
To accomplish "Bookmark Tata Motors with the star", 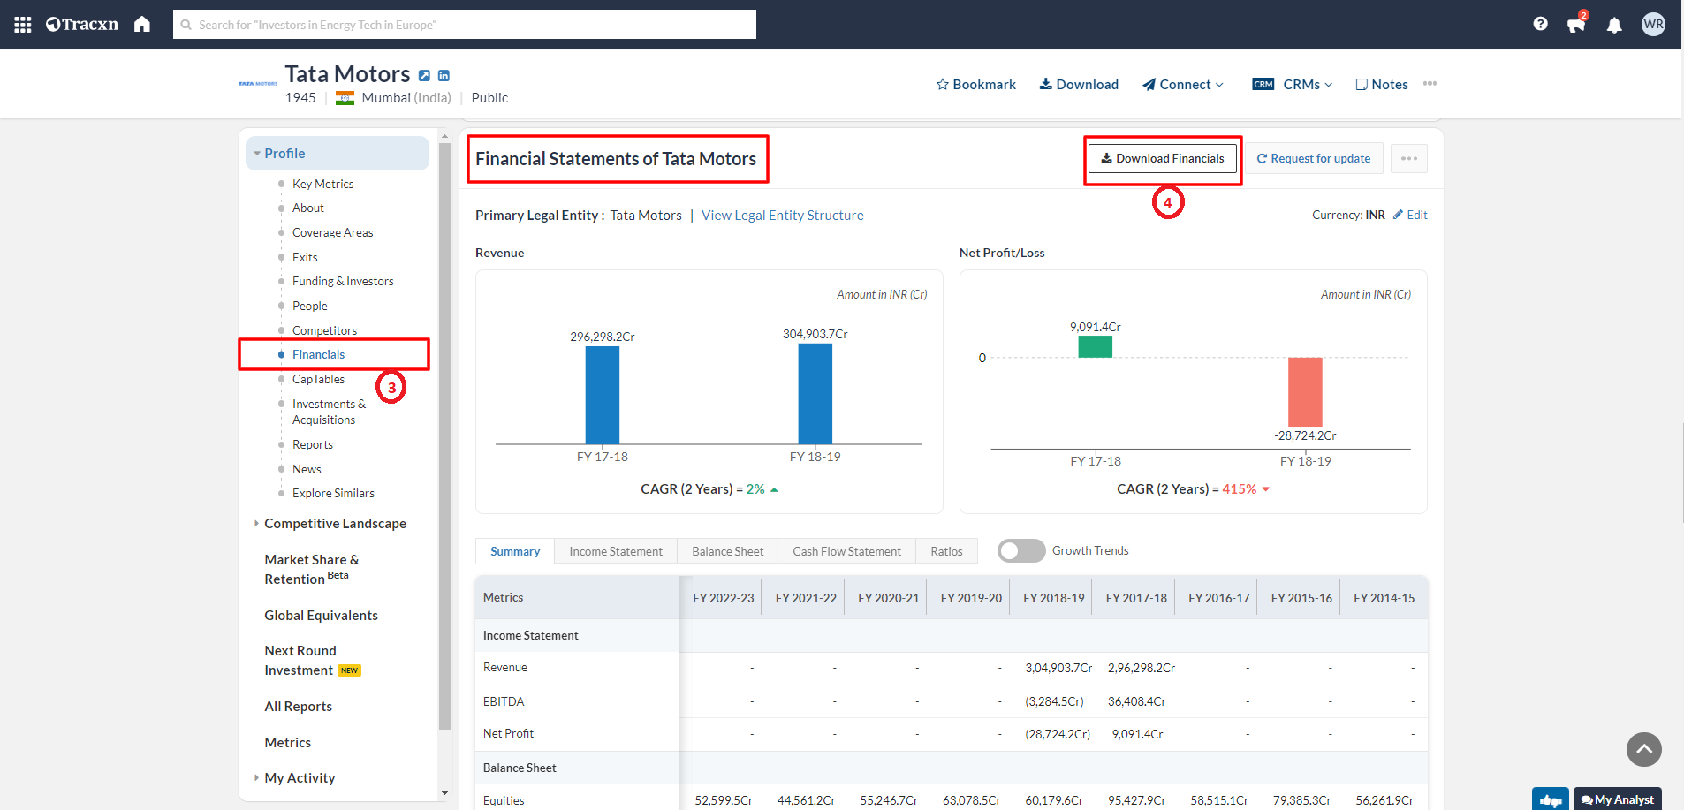I will 975,84.
